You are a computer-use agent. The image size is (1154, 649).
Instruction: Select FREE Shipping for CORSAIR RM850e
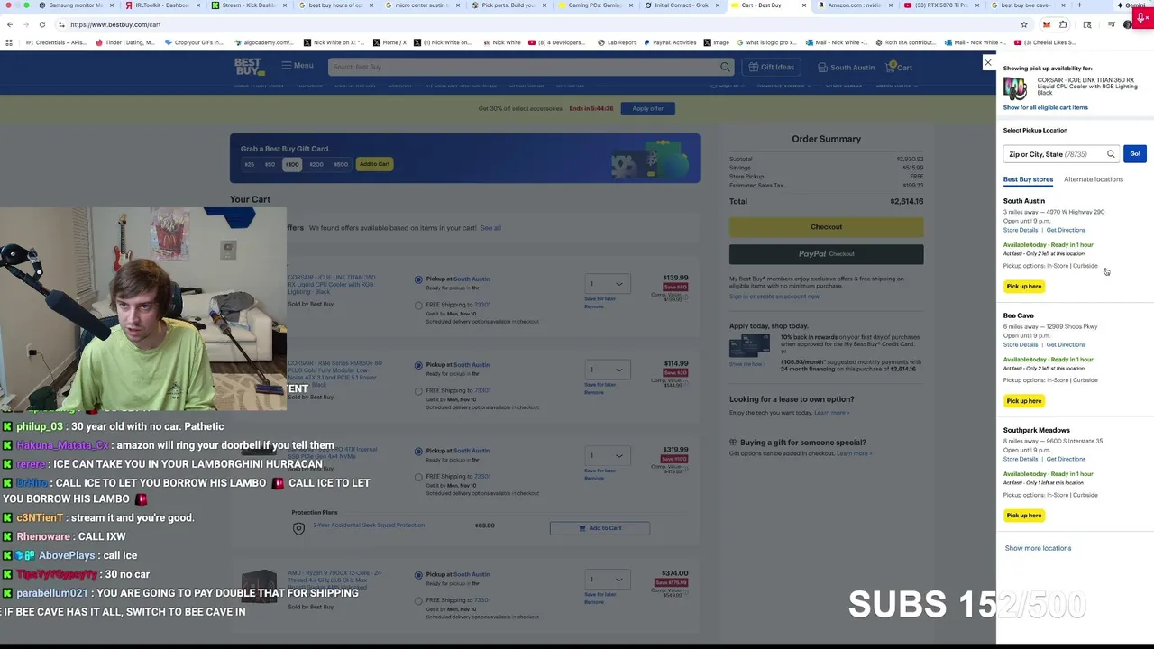418,391
